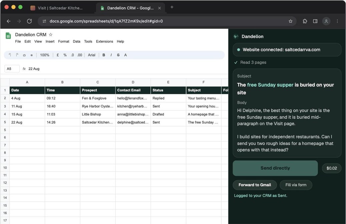Open the View menu
Screen dimensions: 346x224
pyautogui.click(x=38, y=41)
